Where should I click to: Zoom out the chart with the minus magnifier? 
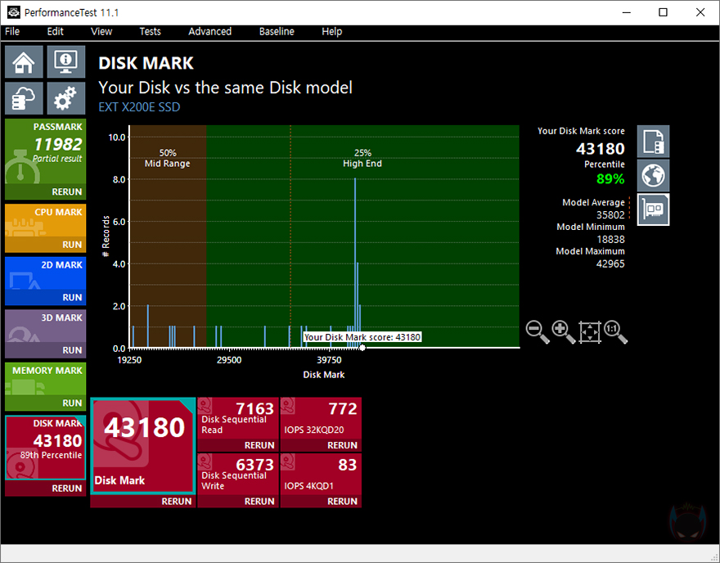pos(538,331)
